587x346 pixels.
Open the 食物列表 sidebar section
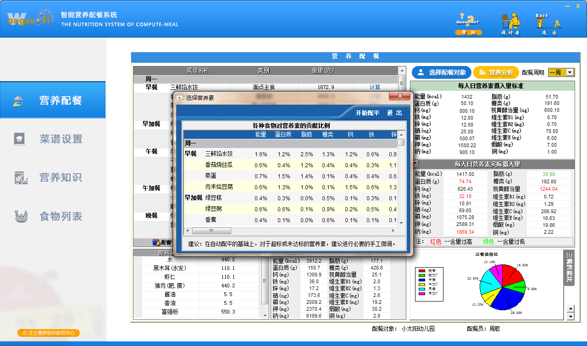[x=53, y=216]
